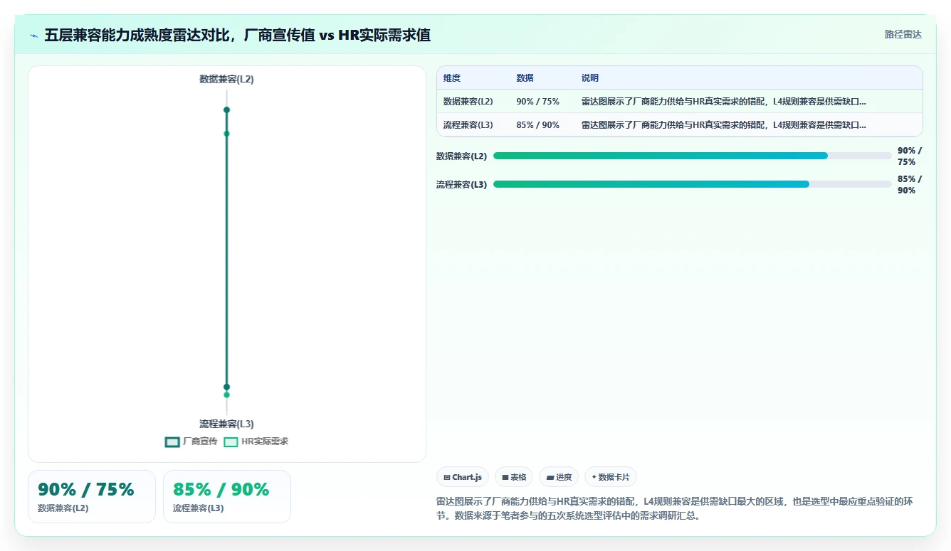Image resolution: width=951 pixels, height=551 pixels.
Task: Click the 90% / 75% table cell
Action: click(x=537, y=102)
